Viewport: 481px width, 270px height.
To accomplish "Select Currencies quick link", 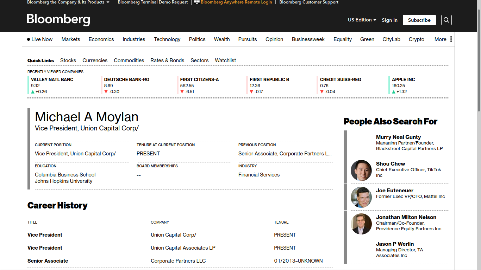I will point(95,60).
